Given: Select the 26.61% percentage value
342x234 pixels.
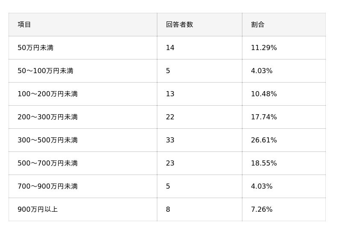Looking at the screenshot, I should coord(264,140).
